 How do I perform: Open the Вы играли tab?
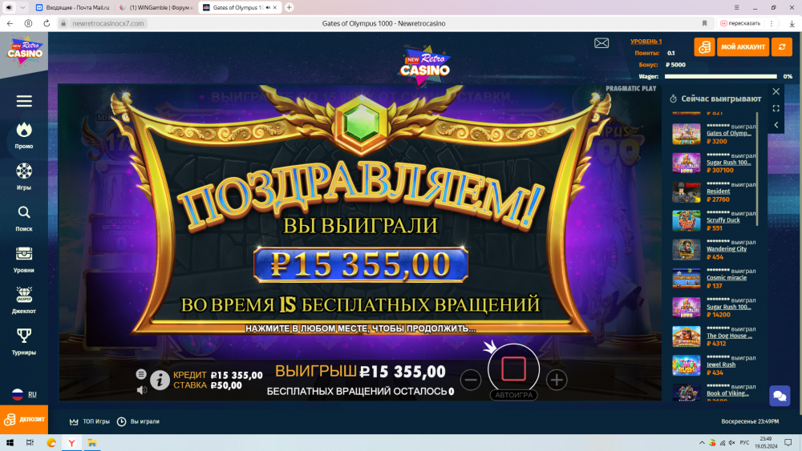tap(138, 421)
